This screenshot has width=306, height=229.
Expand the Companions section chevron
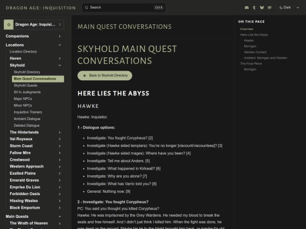point(59,36)
